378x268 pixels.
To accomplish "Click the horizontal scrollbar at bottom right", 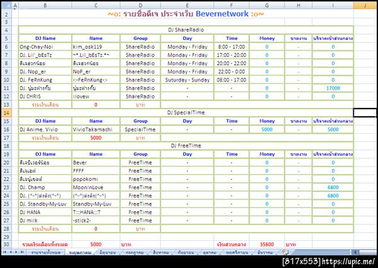I will point(363,252).
